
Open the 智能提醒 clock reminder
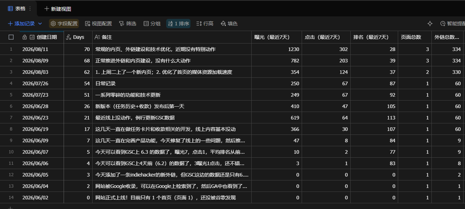452,24
